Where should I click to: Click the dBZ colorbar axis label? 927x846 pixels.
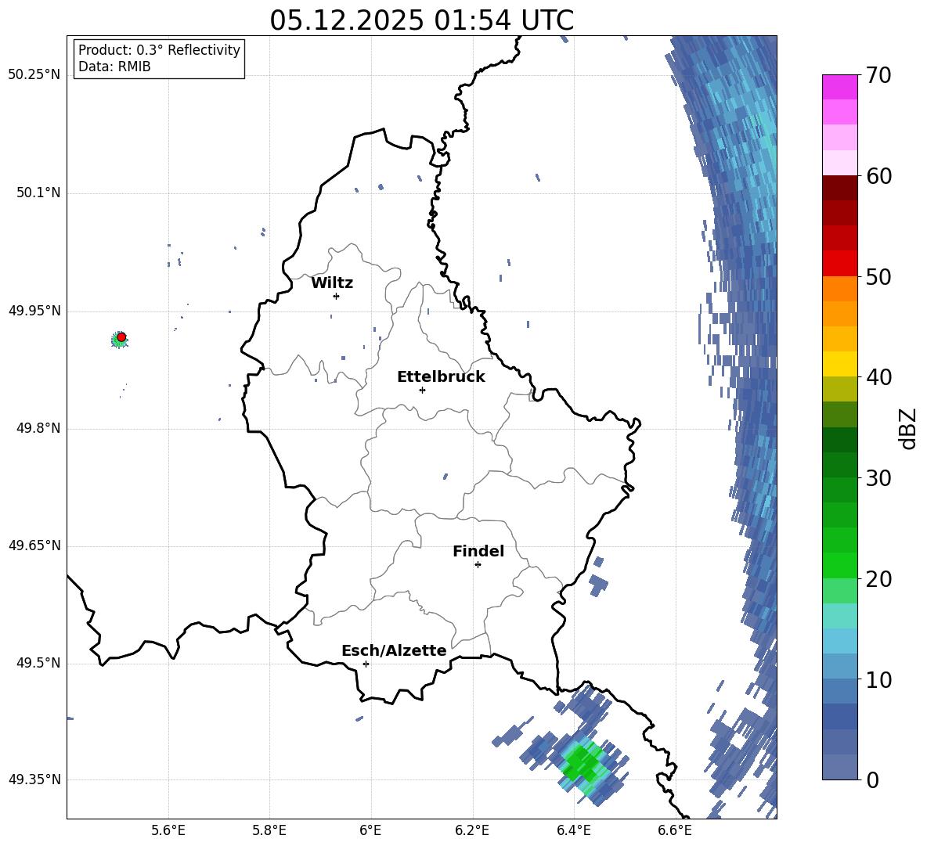coord(908,428)
